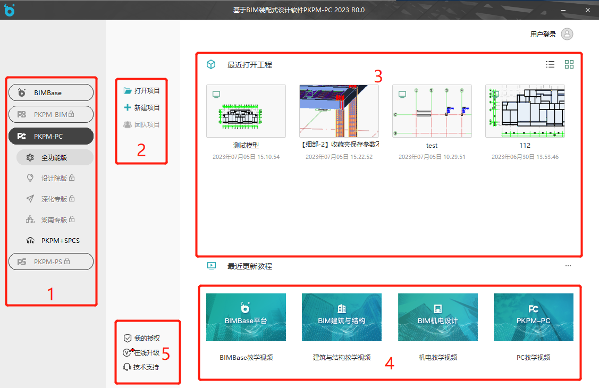Open the 【细部-2】收藏夹保存参数 project thumbnail
This screenshot has height=388, width=599.
tap(339, 111)
